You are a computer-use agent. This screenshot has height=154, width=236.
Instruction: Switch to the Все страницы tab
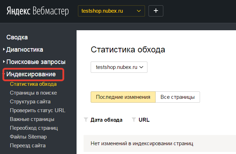(x=177, y=97)
